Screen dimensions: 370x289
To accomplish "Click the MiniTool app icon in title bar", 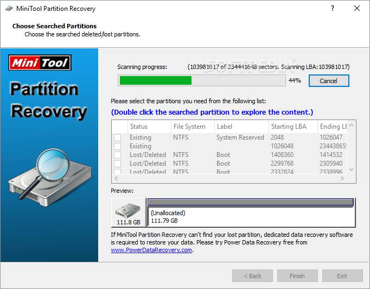I will (x=9, y=9).
